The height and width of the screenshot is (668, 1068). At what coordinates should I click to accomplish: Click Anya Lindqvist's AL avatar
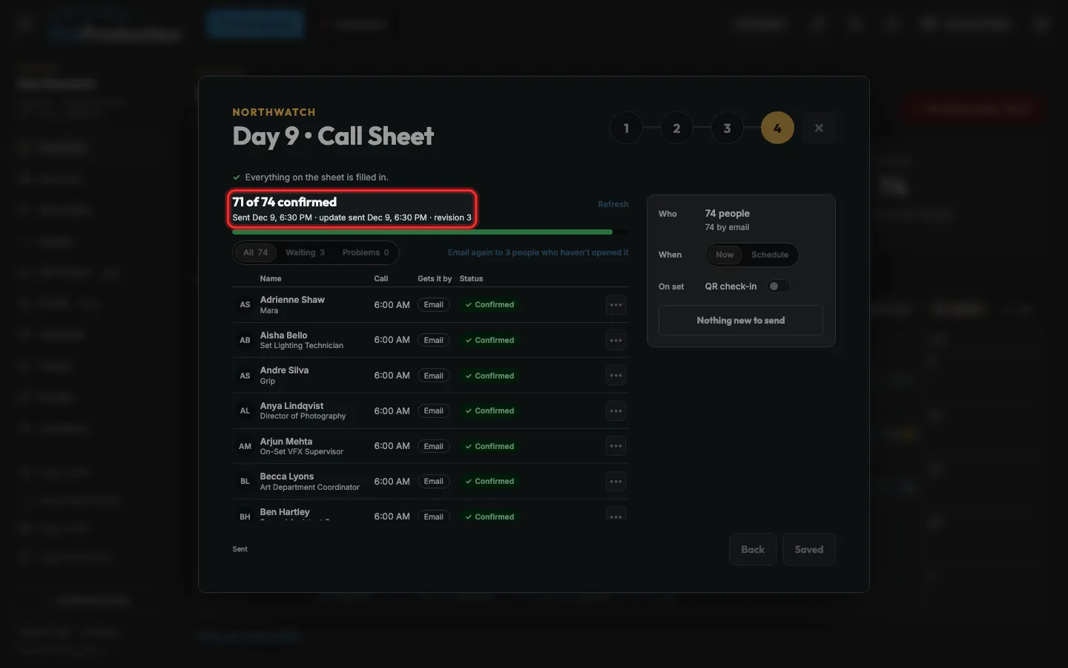coord(245,411)
